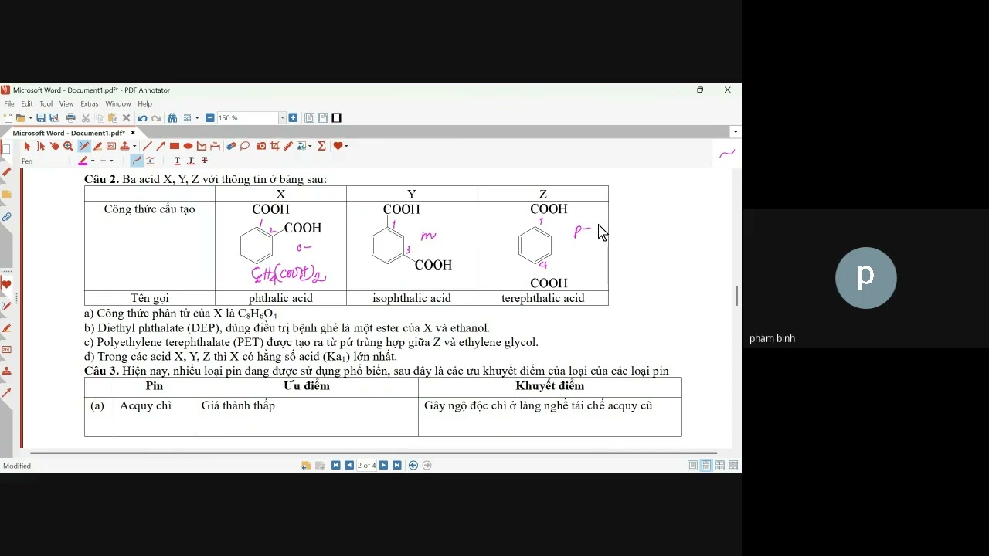This screenshot has width=989, height=556.
Task: Open the Edit menu
Action: pyautogui.click(x=27, y=104)
